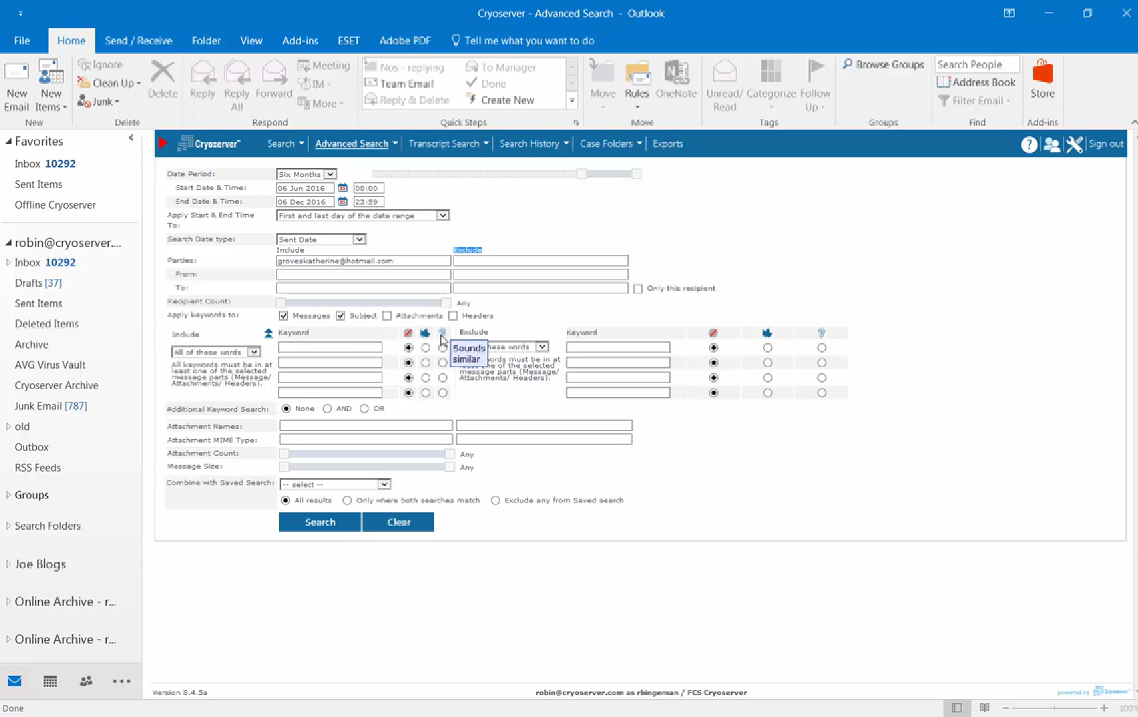The height and width of the screenshot is (717, 1138).
Task: Switch to Calendar view icon
Action: (50, 681)
